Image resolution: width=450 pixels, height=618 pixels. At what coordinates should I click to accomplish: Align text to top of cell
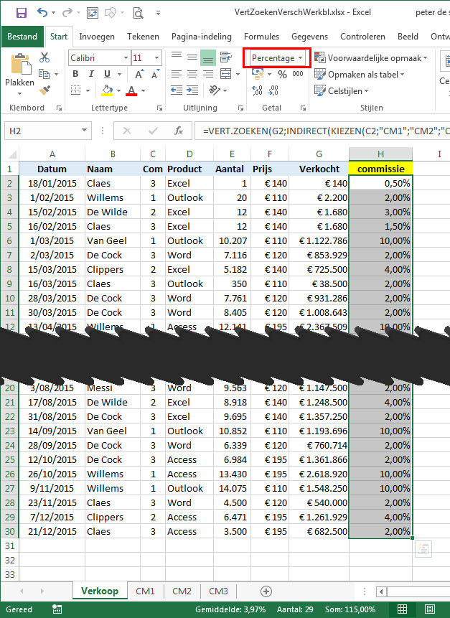(x=177, y=55)
